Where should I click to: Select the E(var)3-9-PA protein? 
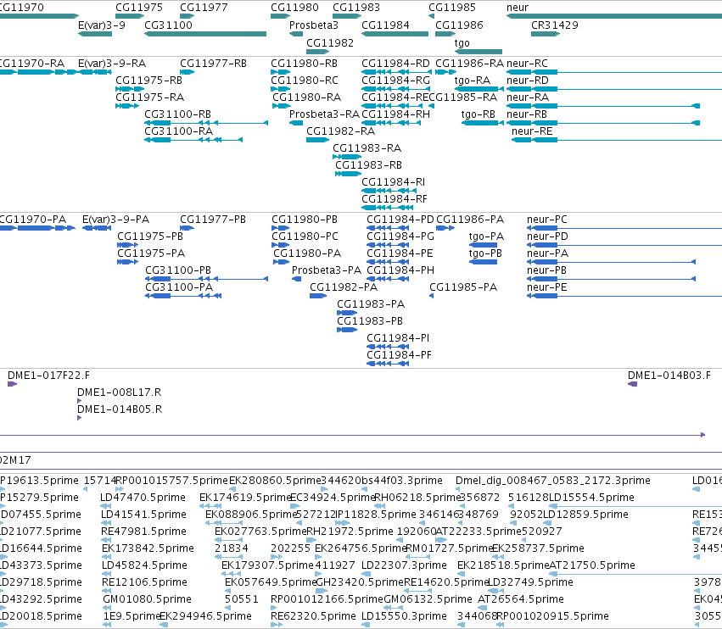click(97, 228)
